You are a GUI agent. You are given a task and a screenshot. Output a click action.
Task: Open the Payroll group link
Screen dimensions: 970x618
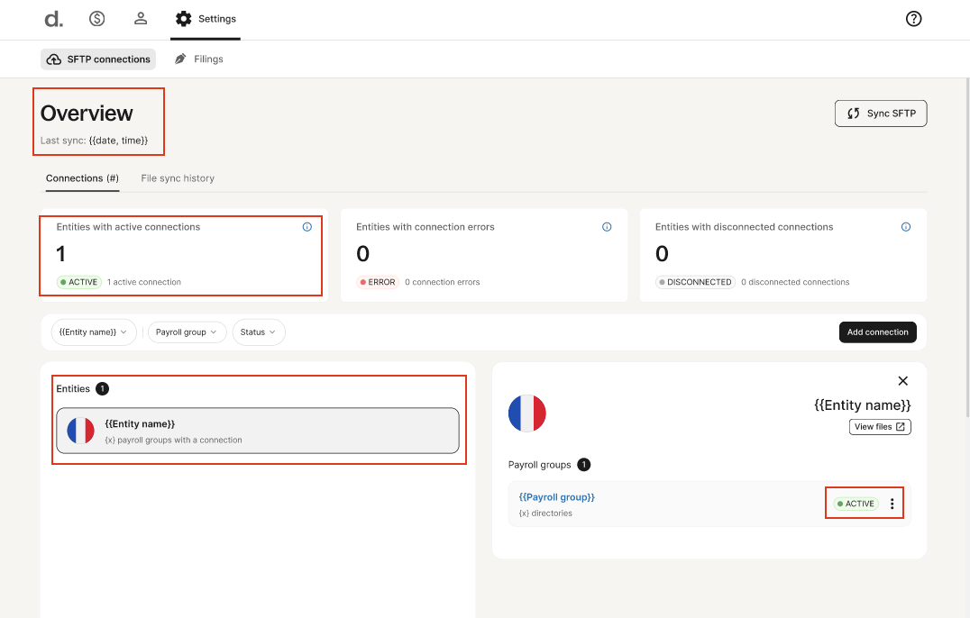[x=556, y=497]
